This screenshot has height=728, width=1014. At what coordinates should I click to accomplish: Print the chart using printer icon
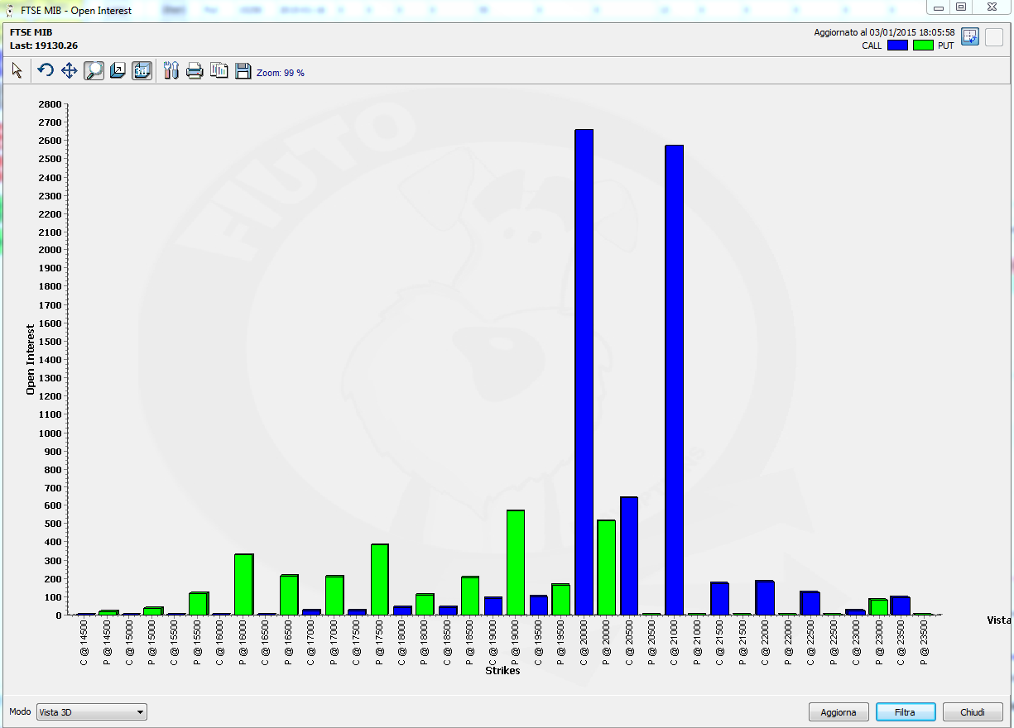click(x=195, y=70)
